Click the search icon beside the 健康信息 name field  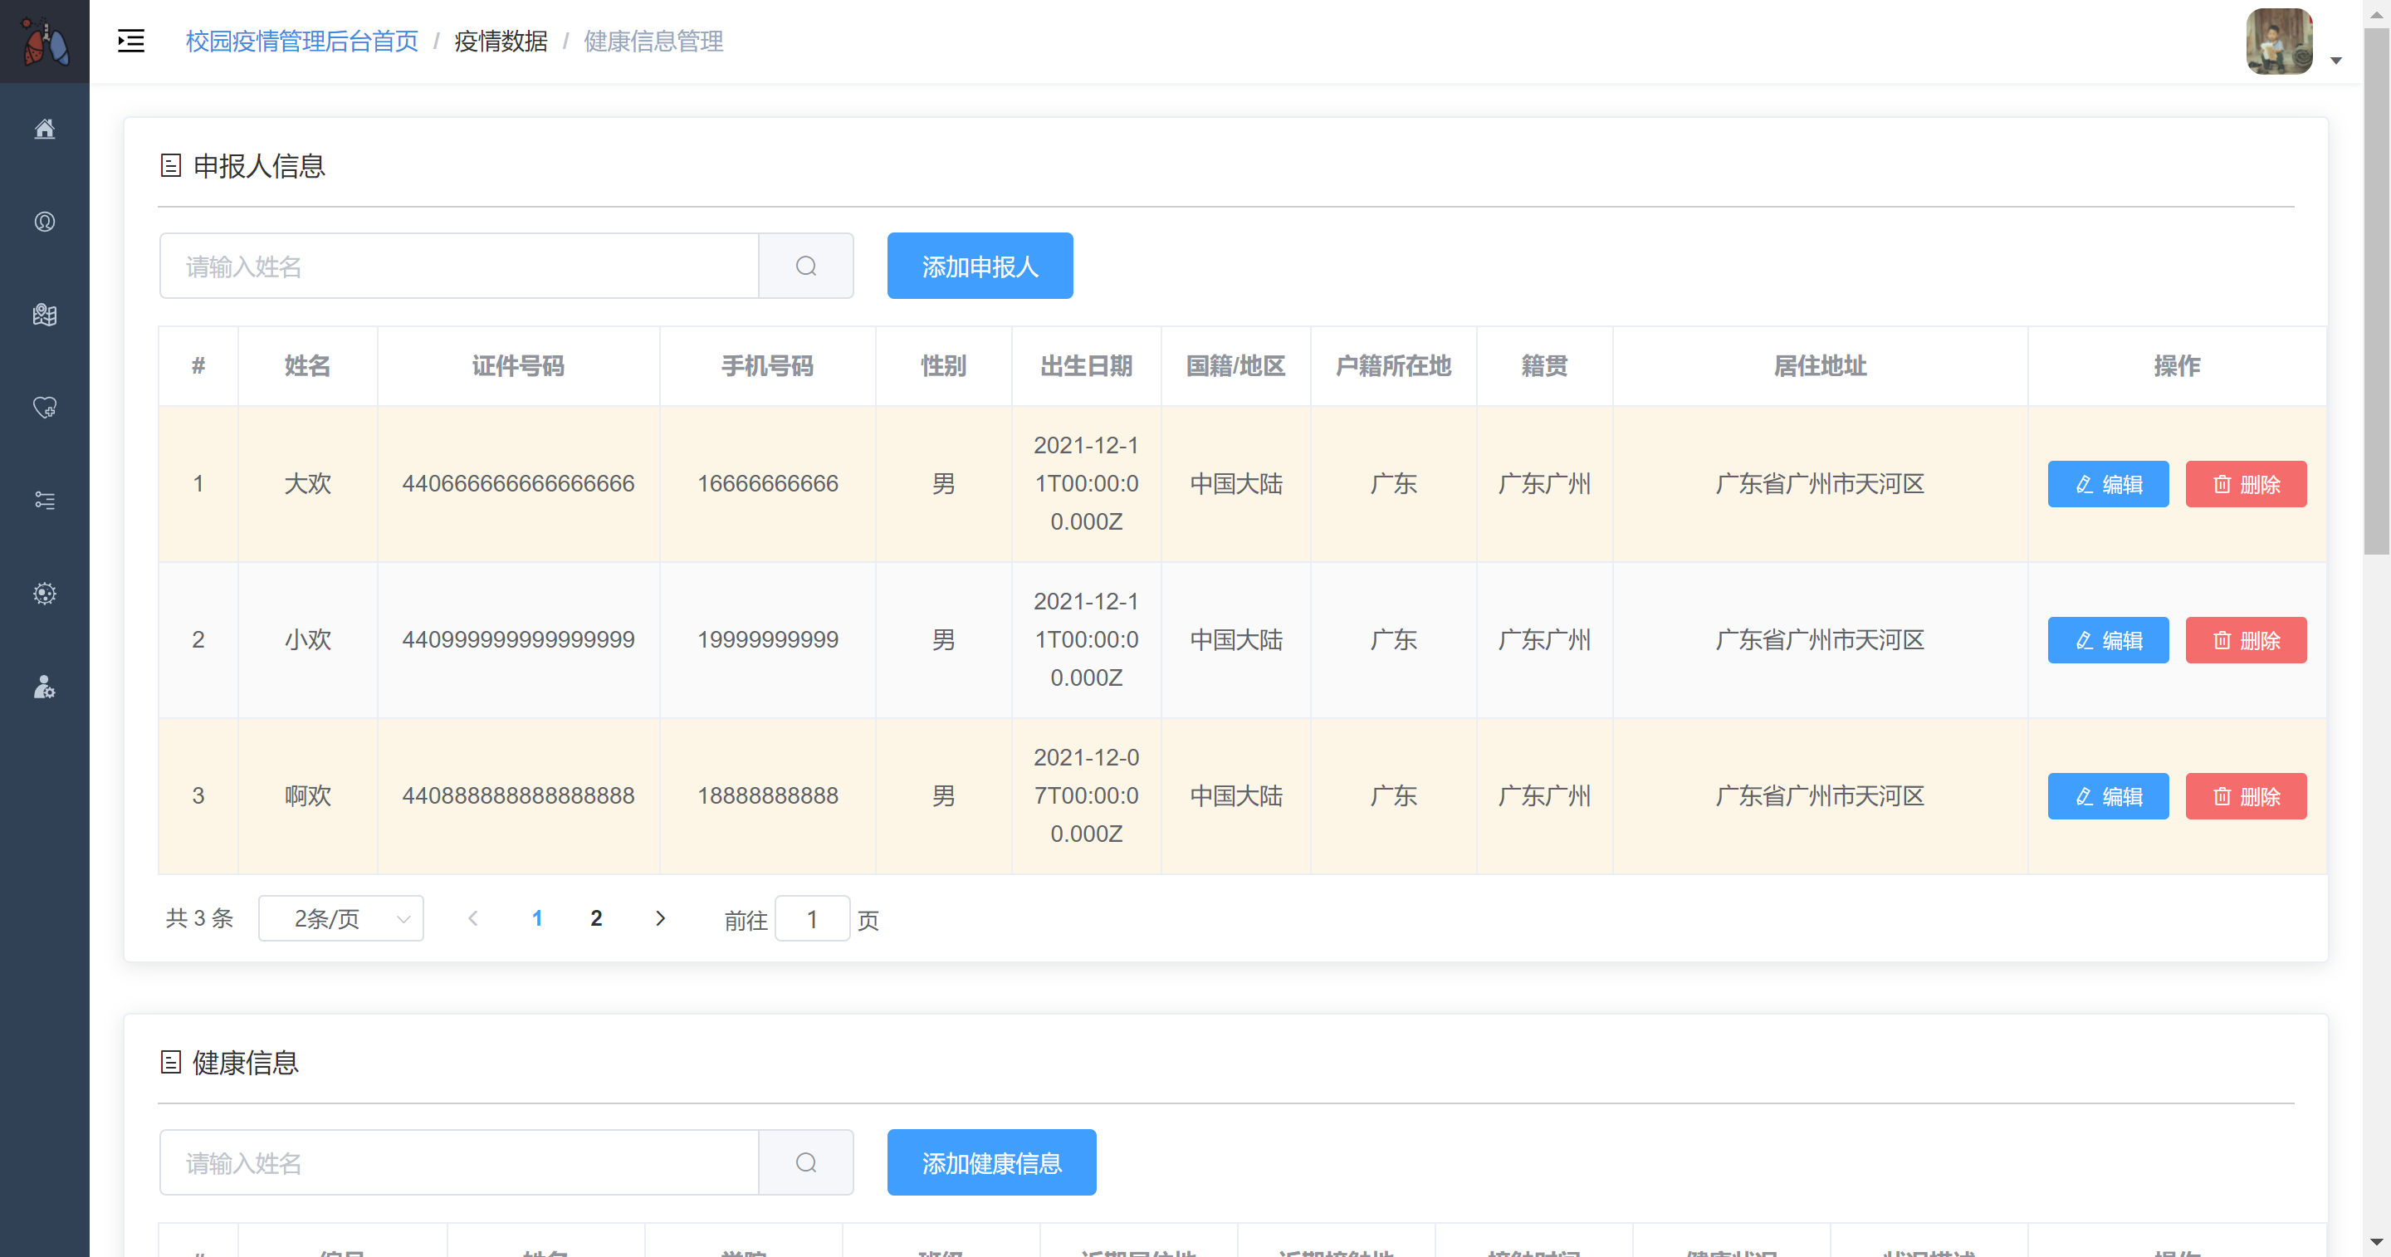[805, 1162]
